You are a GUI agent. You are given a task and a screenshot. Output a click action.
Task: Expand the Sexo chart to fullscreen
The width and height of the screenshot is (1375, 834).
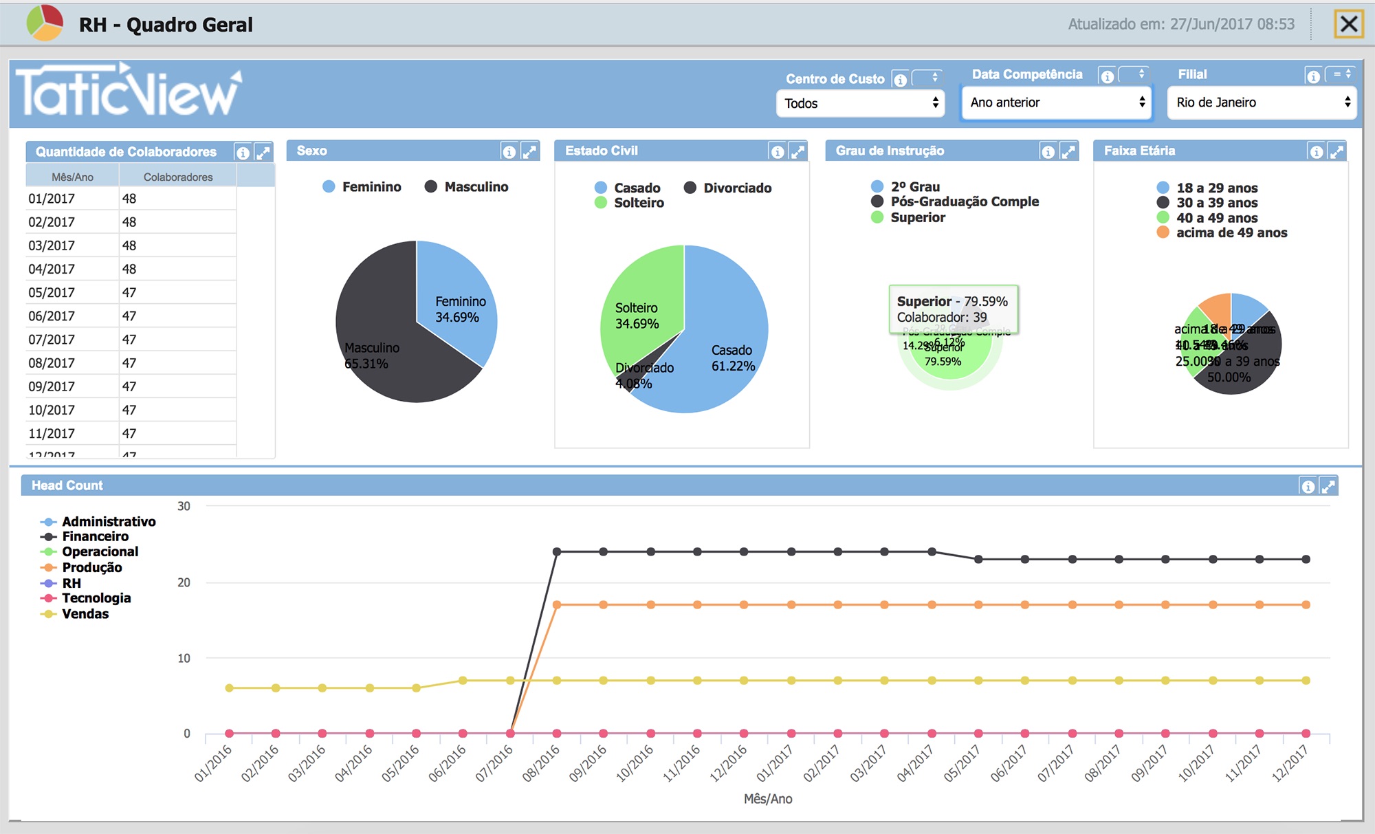point(529,152)
